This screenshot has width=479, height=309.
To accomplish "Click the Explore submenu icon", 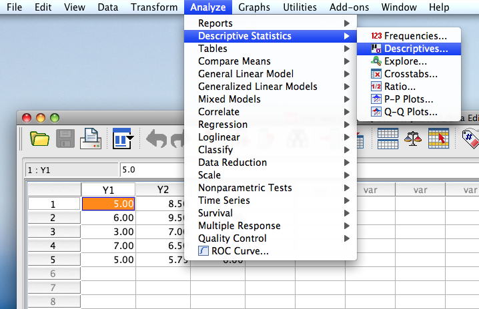I will point(376,61).
